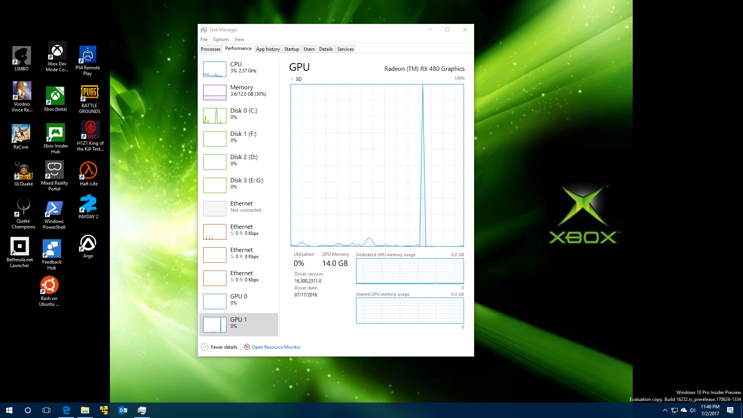The width and height of the screenshot is (743, 418).
Task: Select GPU 1 in performance list
Action: click(239, 324)
